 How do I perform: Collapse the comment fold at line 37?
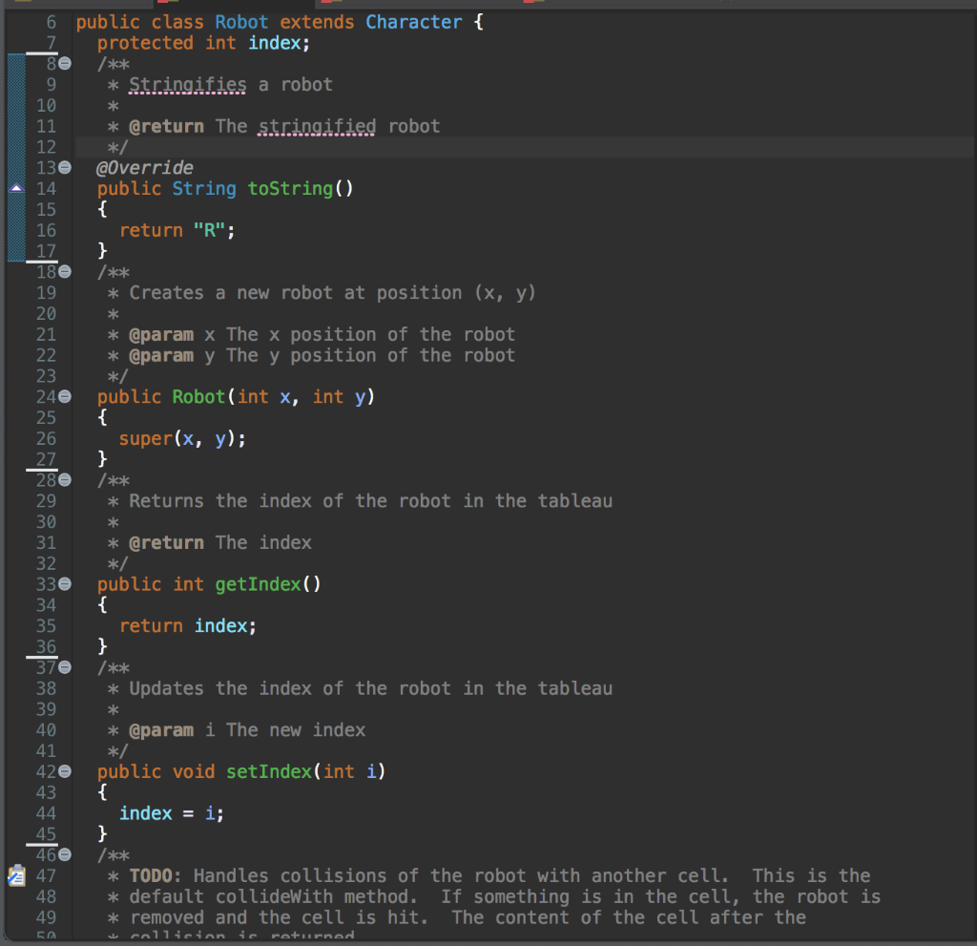pyautogui.click(x=65, y=668)
